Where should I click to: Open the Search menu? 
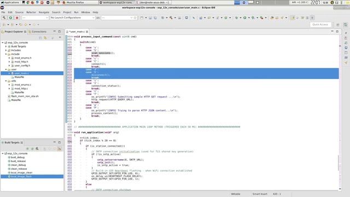(56, 12)
